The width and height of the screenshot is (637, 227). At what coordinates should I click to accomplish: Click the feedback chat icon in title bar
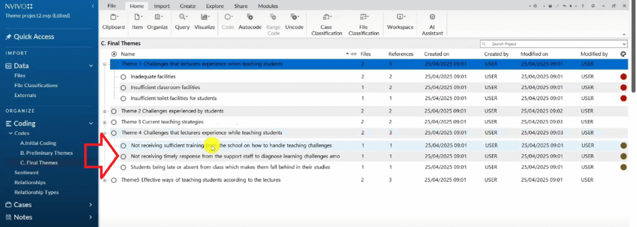[x=593, y=6]
